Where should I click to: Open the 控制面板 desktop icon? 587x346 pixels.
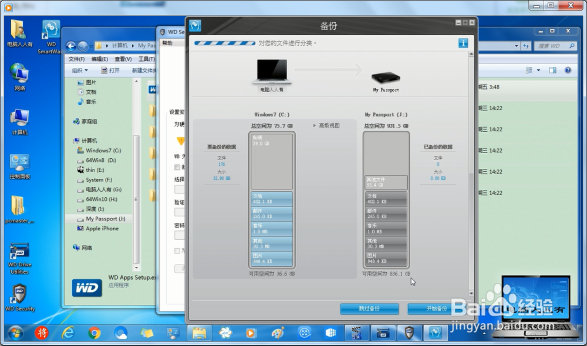pos(20,166)
